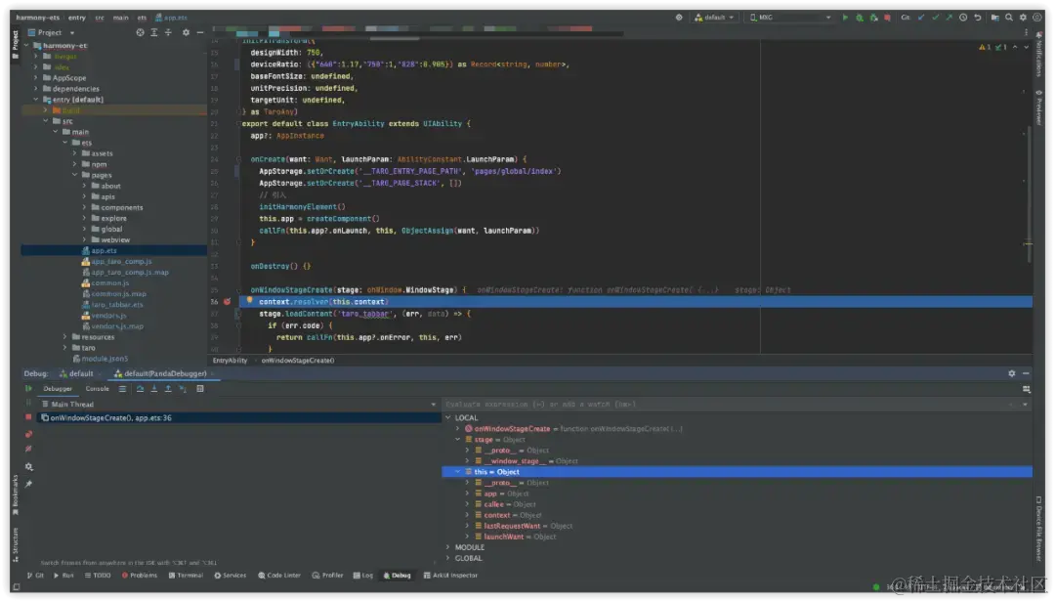Open the Services tool window
This screenshot has width=1055, height=602.
[x=231, y=576]
